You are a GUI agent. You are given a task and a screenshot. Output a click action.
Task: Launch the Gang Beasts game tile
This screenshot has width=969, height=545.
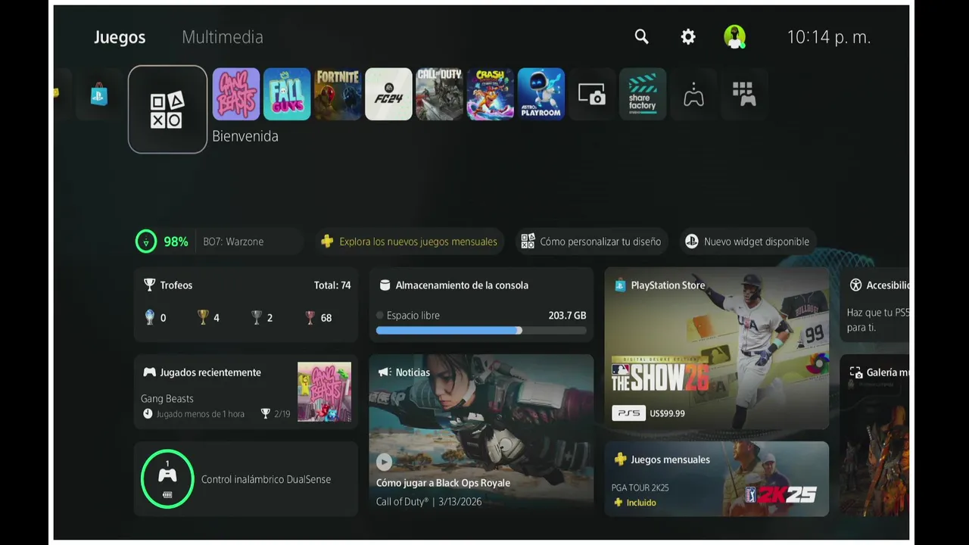coord(236,94)
